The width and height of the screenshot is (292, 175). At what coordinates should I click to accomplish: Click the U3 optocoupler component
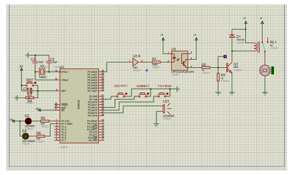(x=180, y=61)
